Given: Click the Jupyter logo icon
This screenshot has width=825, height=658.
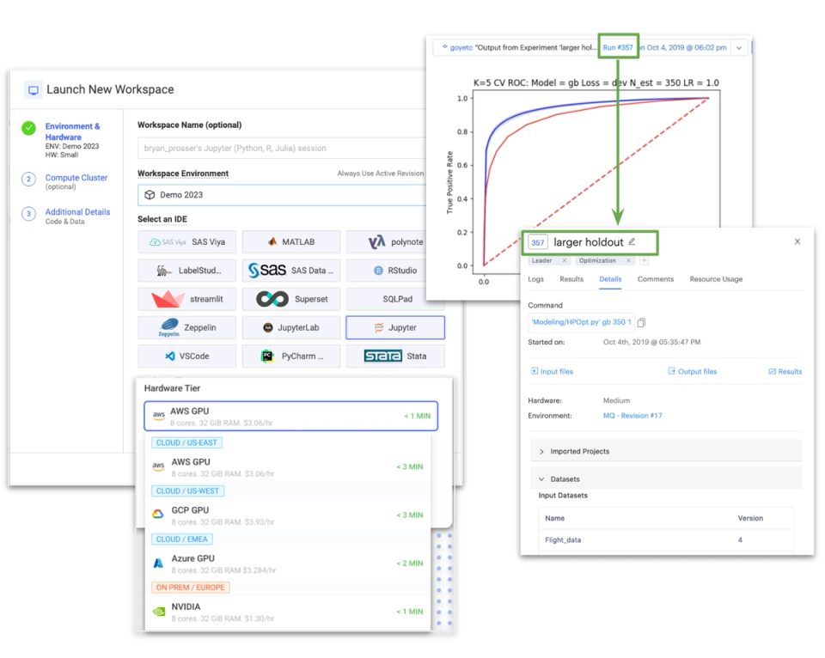Looking at the screenshot, I should [x=379, y=327].
